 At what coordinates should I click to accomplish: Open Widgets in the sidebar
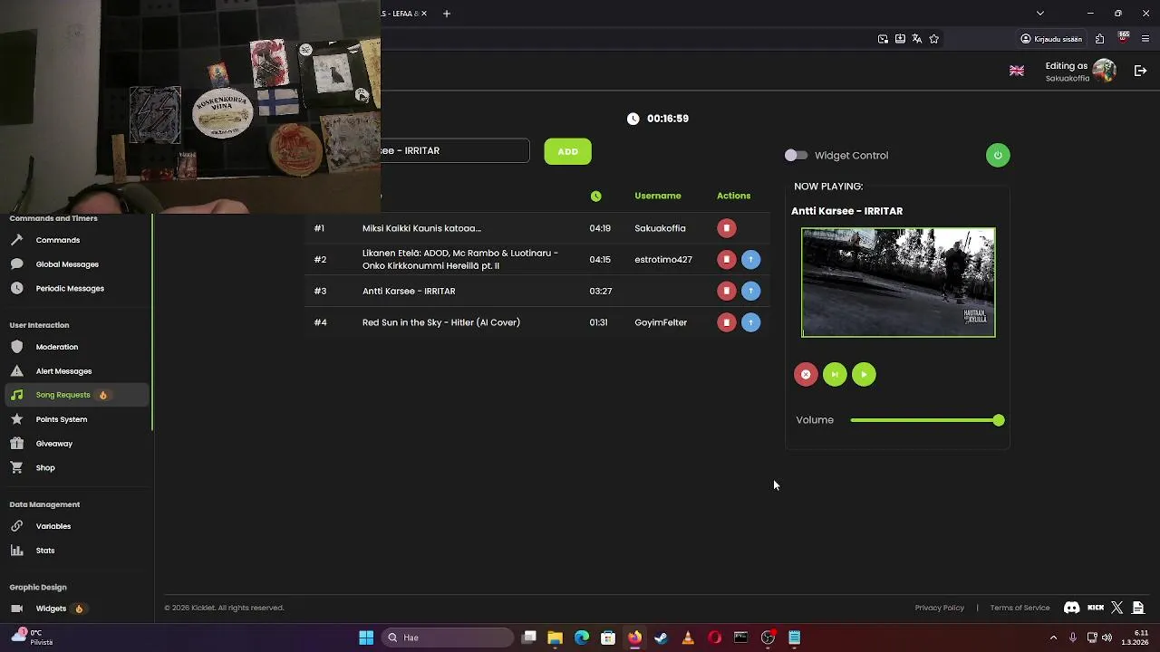tap(51, 609)
